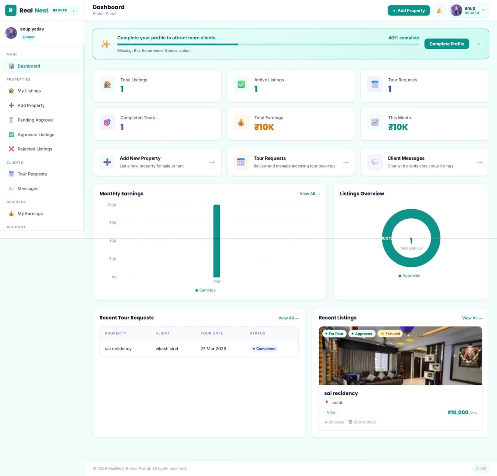This screenshot has height=476, width=497.
Task: View All recent tour requests link
Action: (x=288, y=318)
